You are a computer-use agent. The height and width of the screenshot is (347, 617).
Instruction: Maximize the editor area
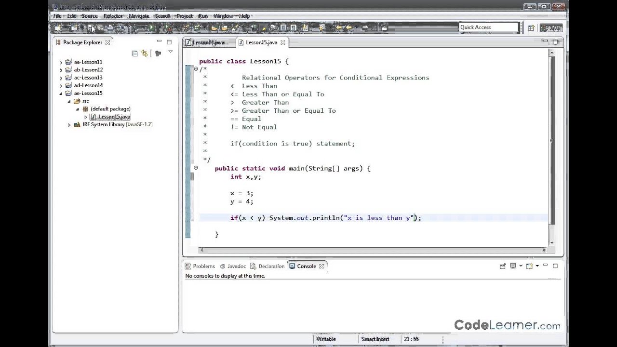[555, 42]
